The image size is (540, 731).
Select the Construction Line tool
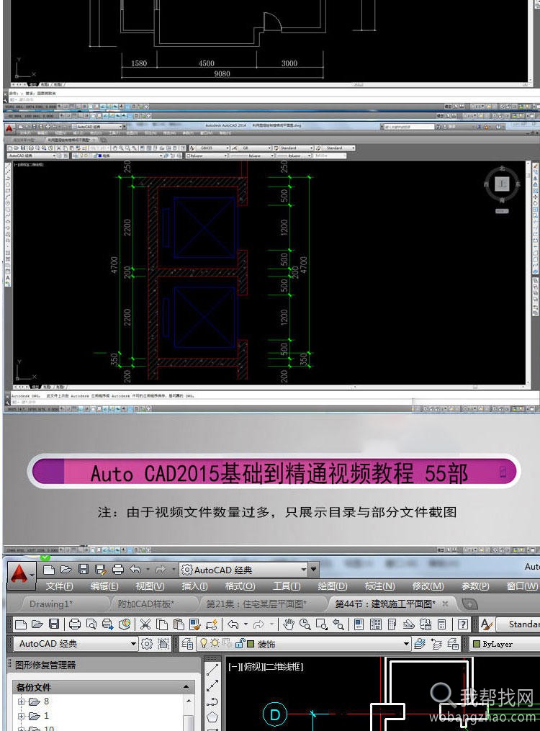click(212, 686)
